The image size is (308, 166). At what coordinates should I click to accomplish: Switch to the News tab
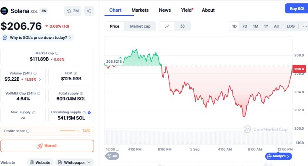[165, 10]
